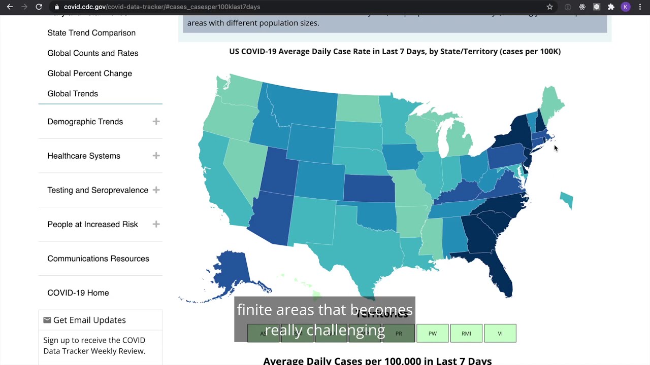Click the heading Average Daily Cases per 100,000
The height and width of the screenshot is (365, 650).
click(377, 361)
